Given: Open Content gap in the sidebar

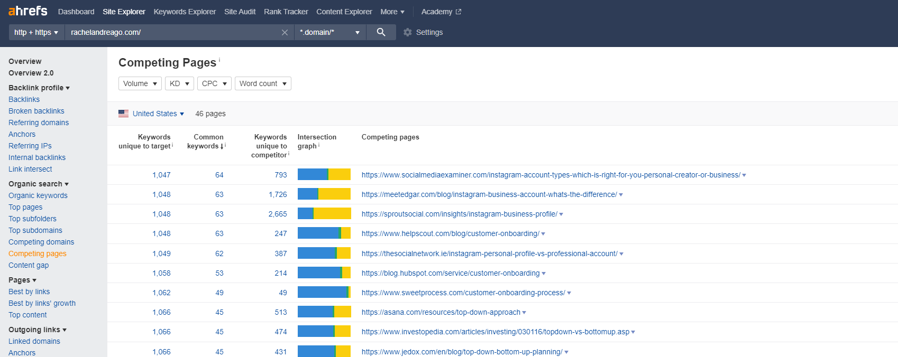Looking at the screenshot, I should click(x=29, y=265).
